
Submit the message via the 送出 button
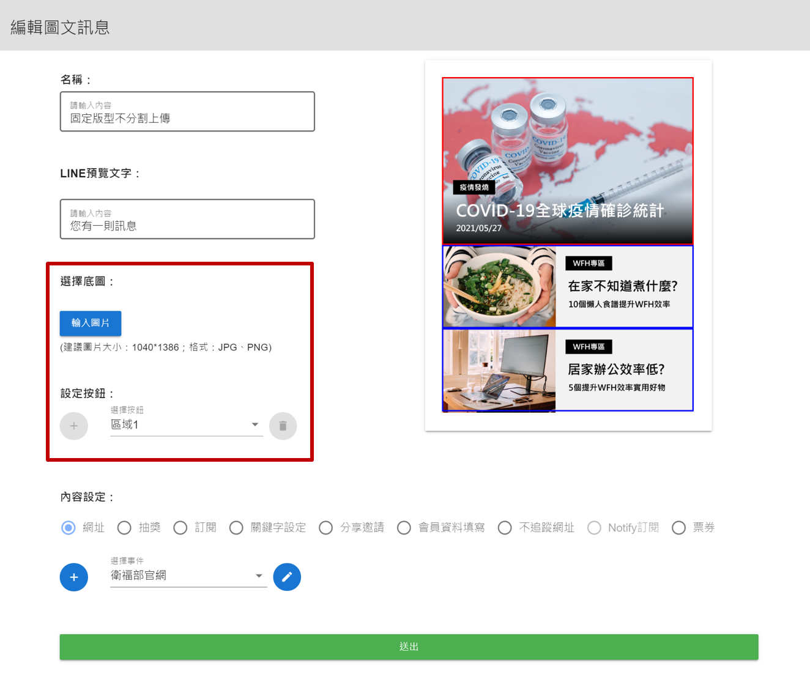tap(409, 646)
